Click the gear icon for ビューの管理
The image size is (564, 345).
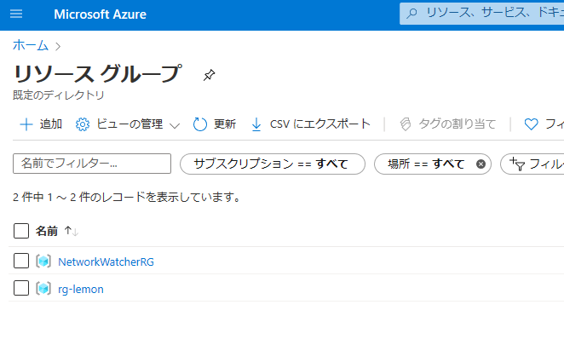pyautogui.click(x=83, y=124)
